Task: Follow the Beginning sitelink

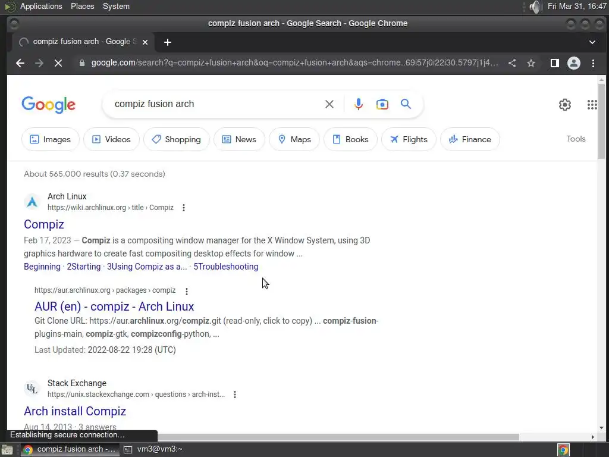Action: [x=42, y=267]
